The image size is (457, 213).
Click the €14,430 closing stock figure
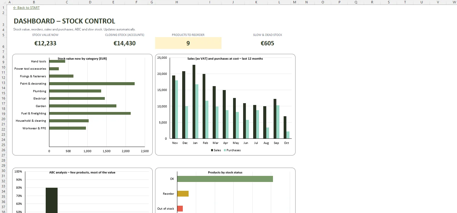125,43
